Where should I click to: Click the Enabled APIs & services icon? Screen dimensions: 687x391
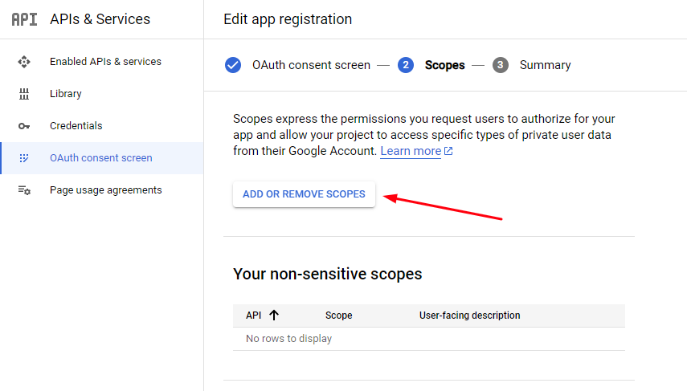tap(24, 62)
